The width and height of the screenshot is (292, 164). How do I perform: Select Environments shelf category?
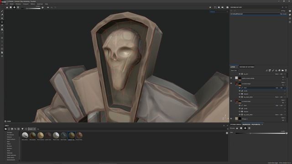tap(11, 160)
